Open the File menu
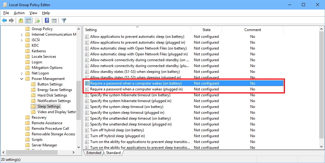Viewport: 325px width, 163px height. point(6,13)
